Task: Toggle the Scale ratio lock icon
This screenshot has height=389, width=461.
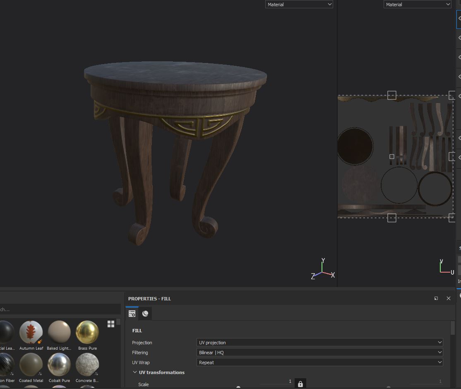Action: (x=300, y=384)
